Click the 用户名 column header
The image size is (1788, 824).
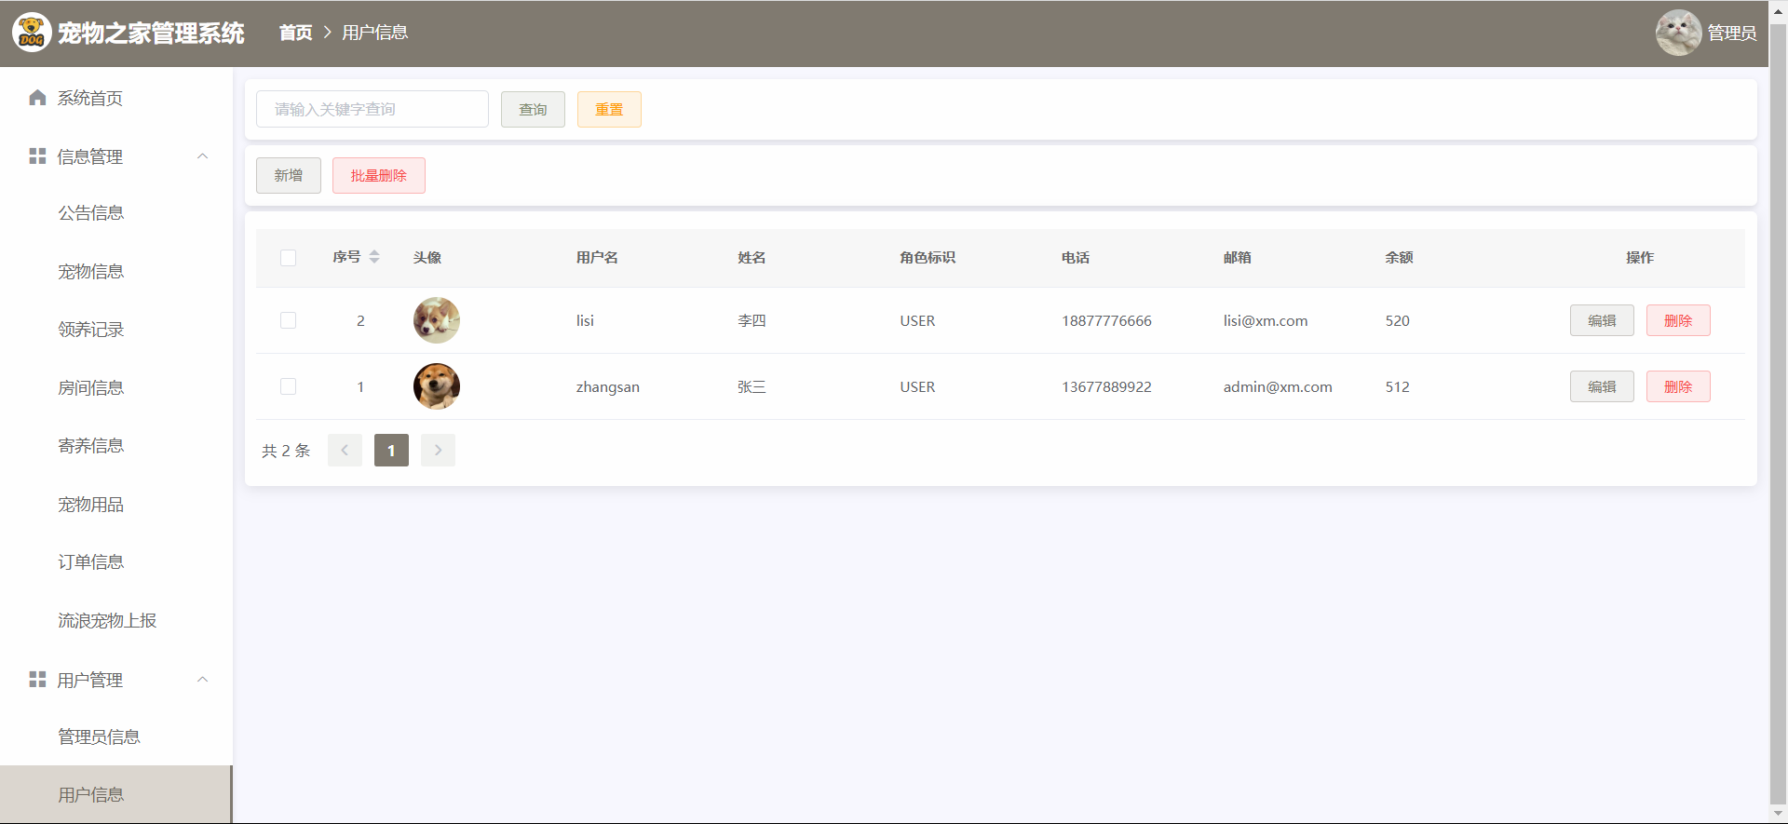[597, 258]
